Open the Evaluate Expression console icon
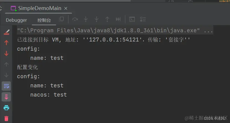The width and height of the screenshot is (230, 123). (x=132, y=19)
